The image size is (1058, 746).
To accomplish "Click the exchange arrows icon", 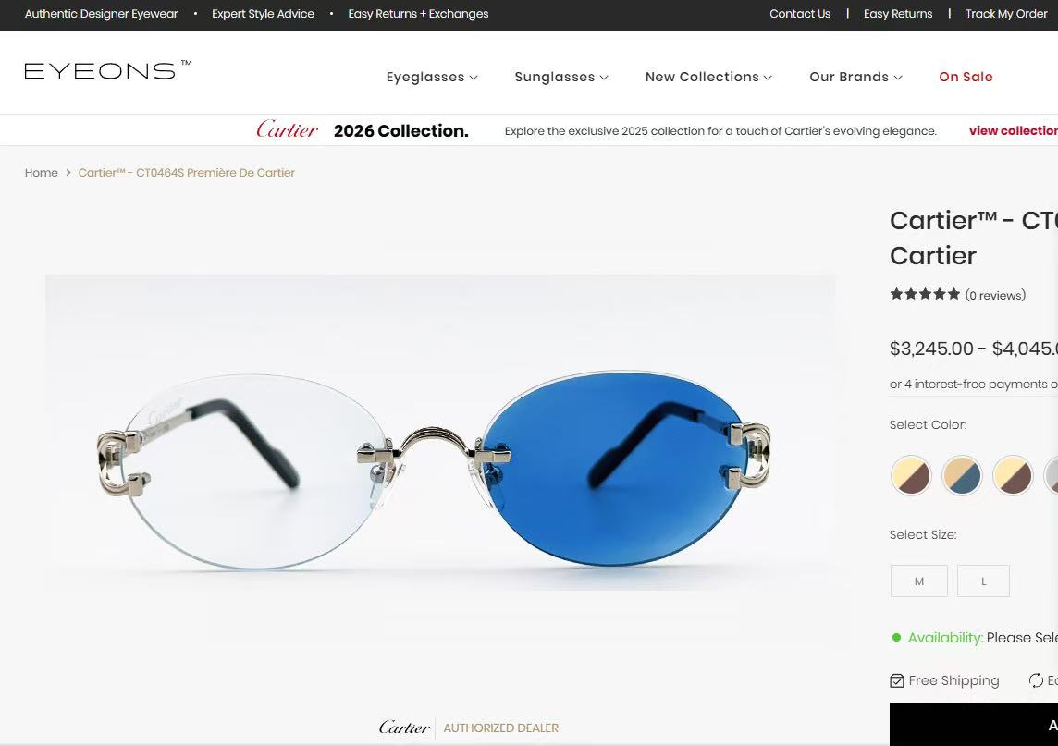I will (1036, 680).
